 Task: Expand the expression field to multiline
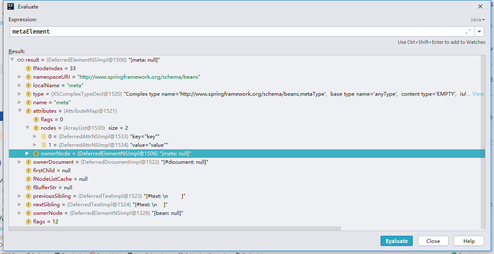468,31
